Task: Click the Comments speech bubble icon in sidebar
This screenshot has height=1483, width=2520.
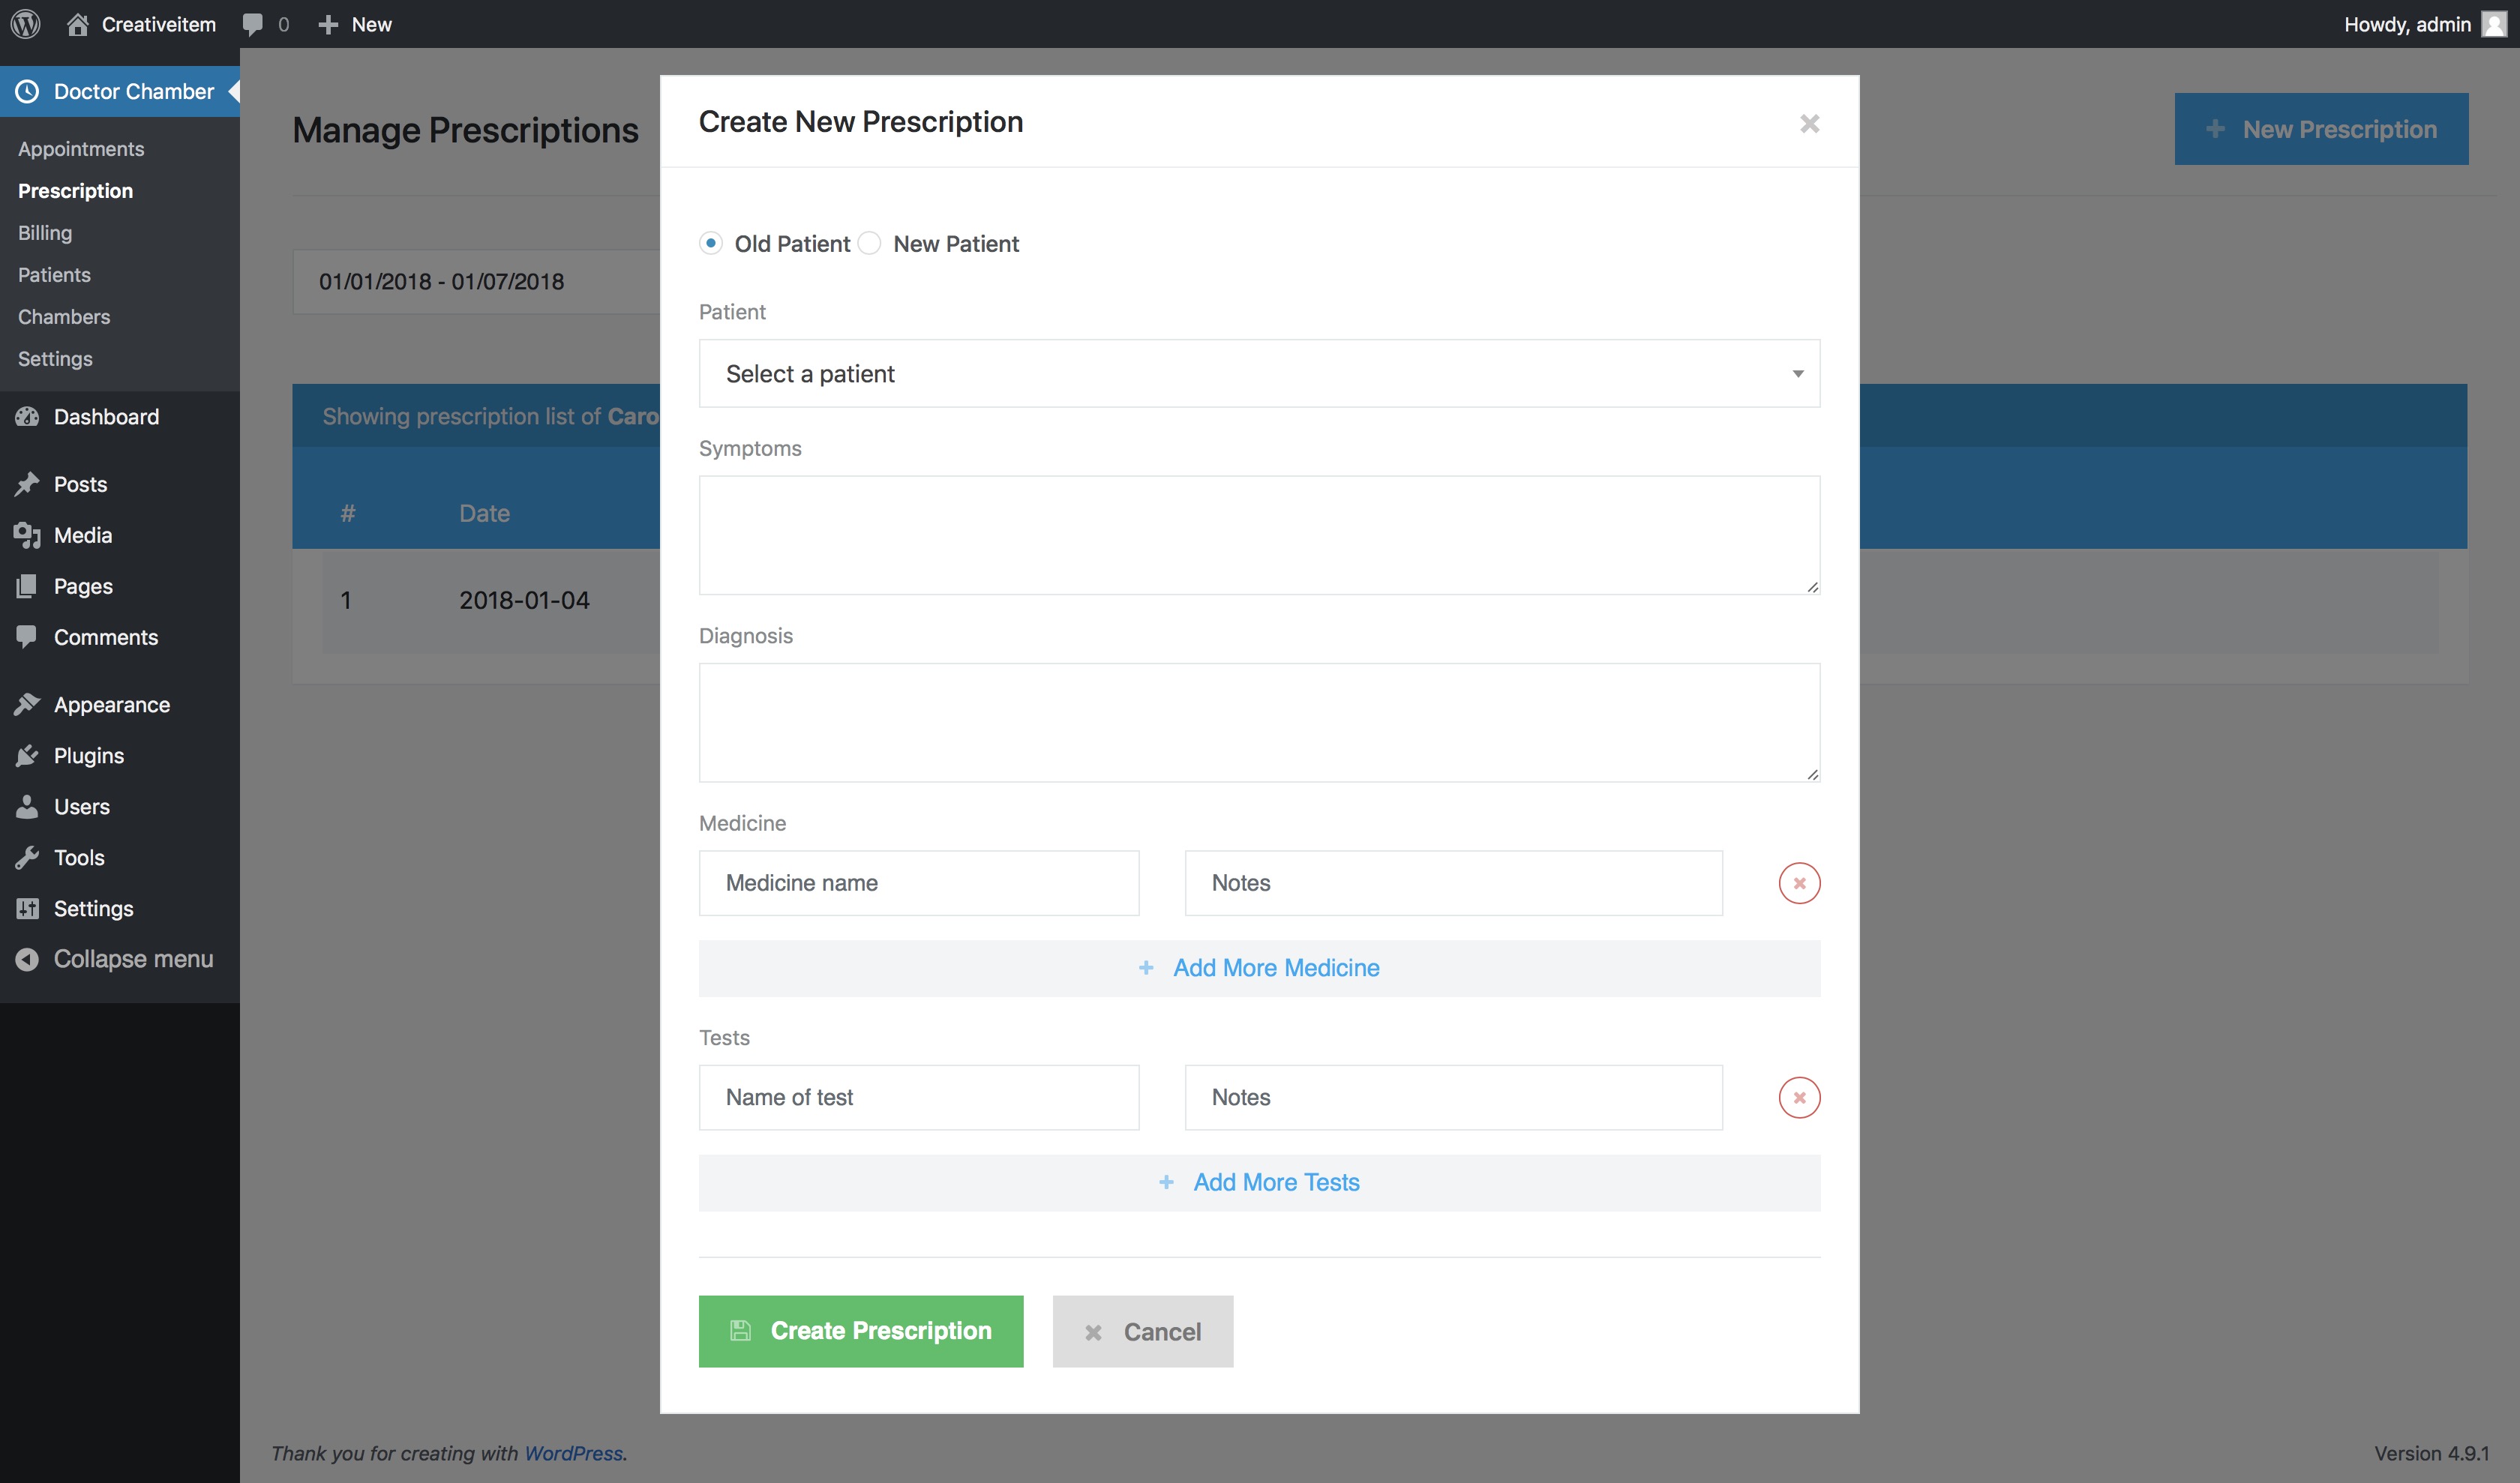Action: coord(27,637)
